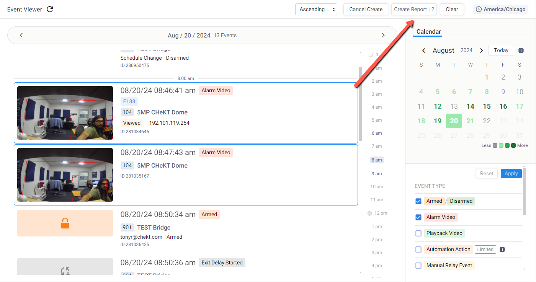Select August 14 in the calendar

[x=470, y=106]
